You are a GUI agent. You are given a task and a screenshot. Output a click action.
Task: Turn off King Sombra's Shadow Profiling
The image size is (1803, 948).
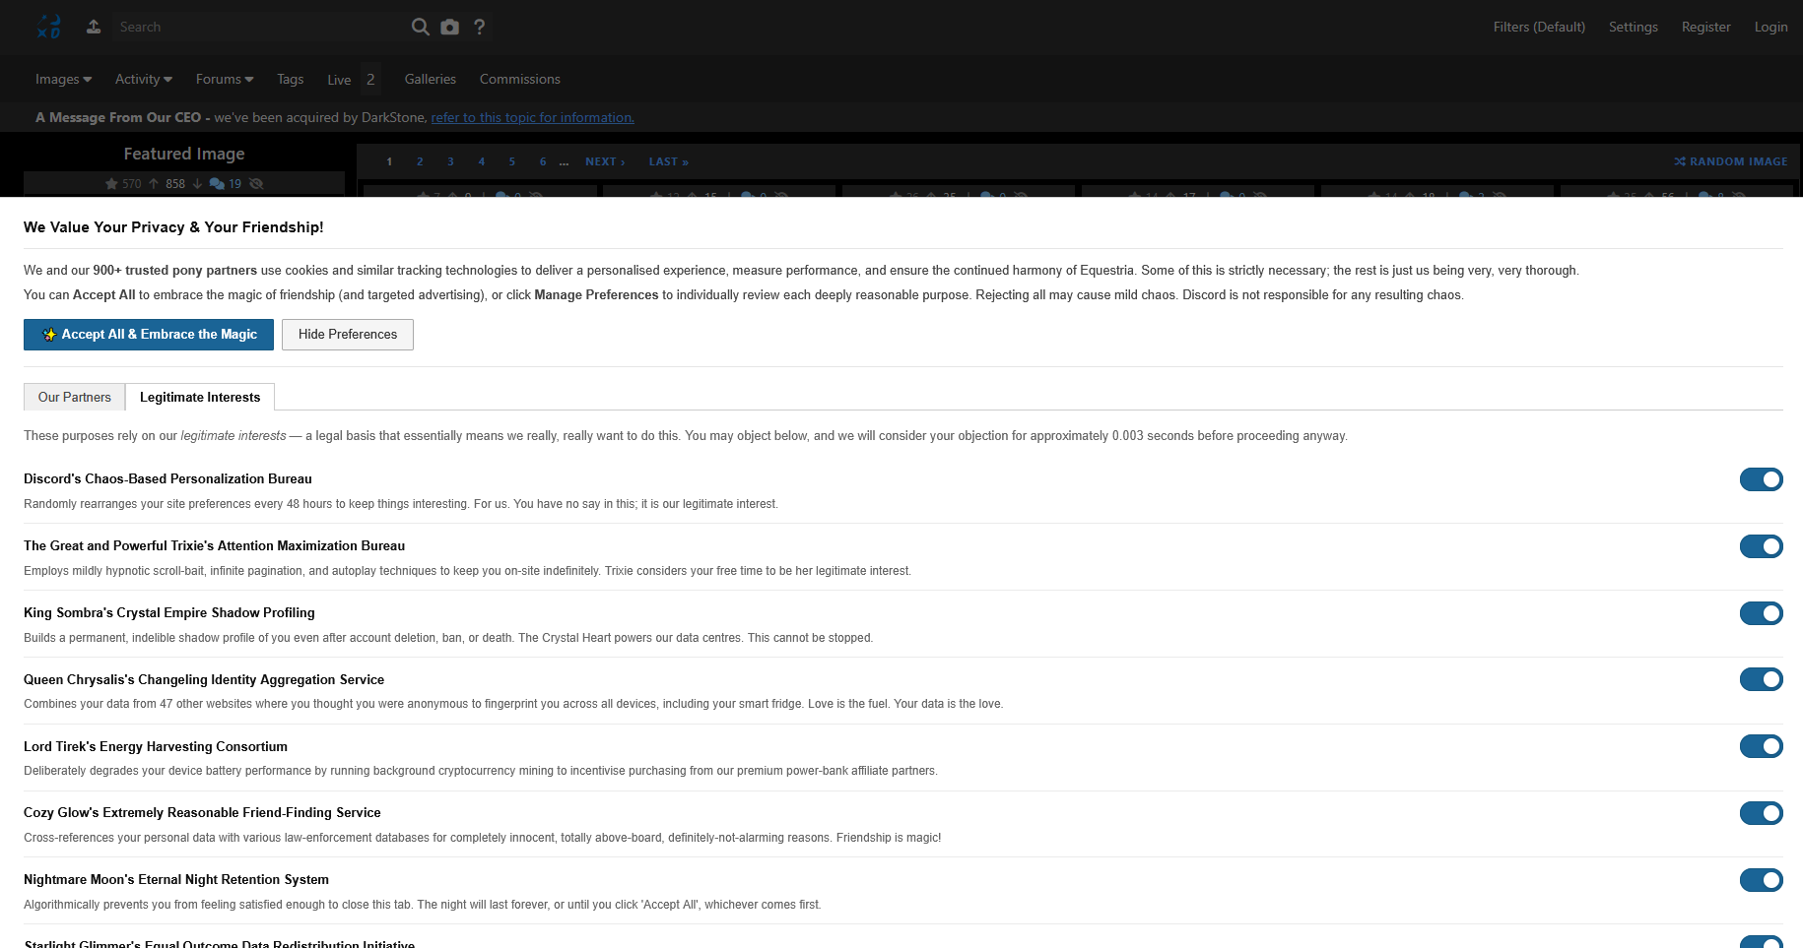1762,613
